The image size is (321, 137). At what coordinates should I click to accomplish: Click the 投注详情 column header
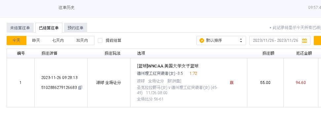49,53
